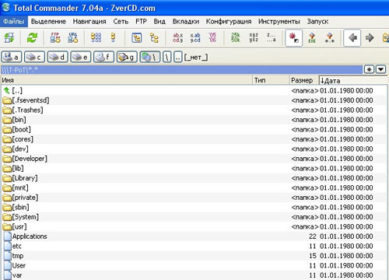Select drive e button
389x280 pixels.
(81, 57)
